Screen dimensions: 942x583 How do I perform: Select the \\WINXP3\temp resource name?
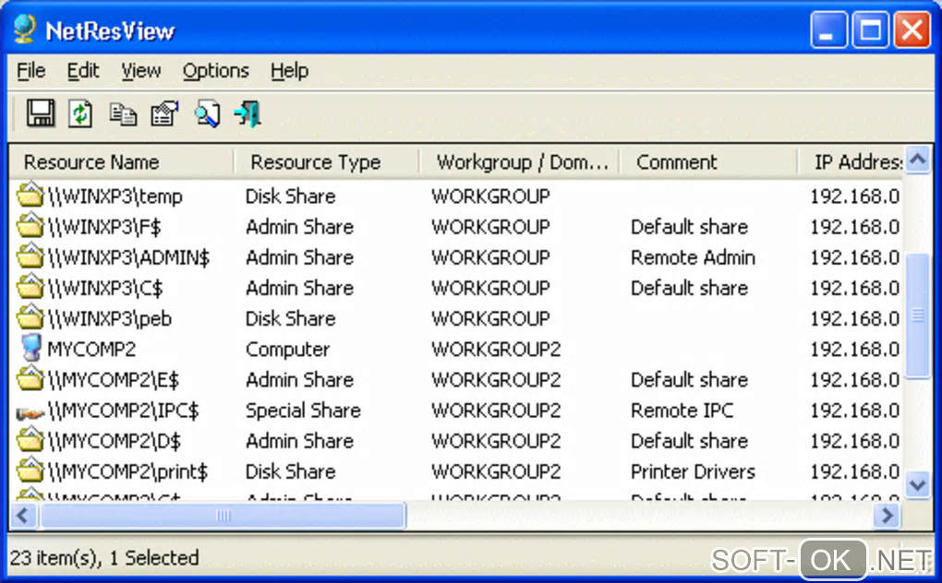click(x=115, y=196)
